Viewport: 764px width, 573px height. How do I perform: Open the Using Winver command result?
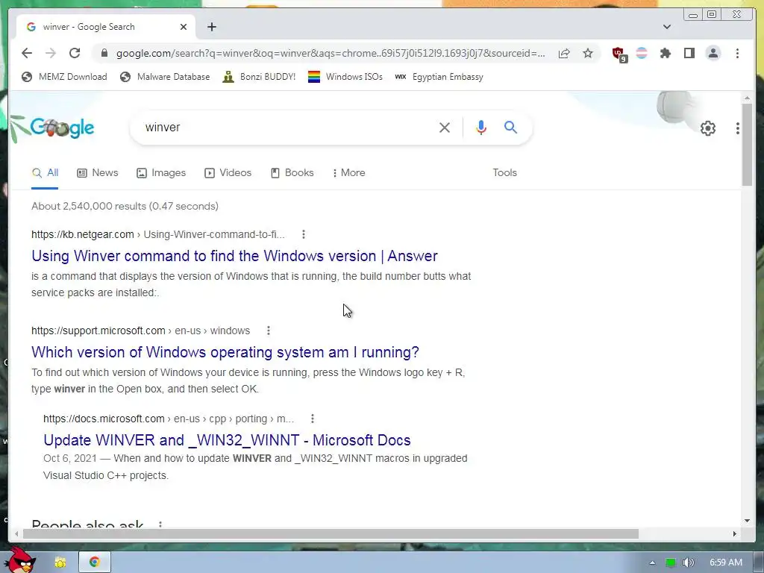pyautogui.click(x=234, y=256)
